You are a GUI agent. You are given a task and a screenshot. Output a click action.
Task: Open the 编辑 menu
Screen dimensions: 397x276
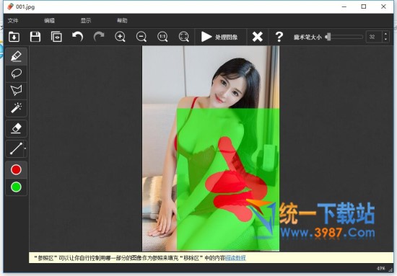pyautogui.click(x=49, y=20)
